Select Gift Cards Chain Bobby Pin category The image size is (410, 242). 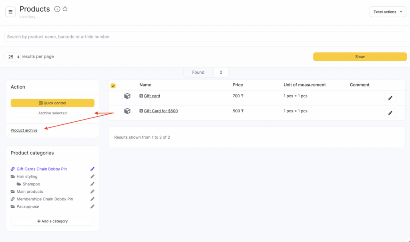(x=41, y=169)
